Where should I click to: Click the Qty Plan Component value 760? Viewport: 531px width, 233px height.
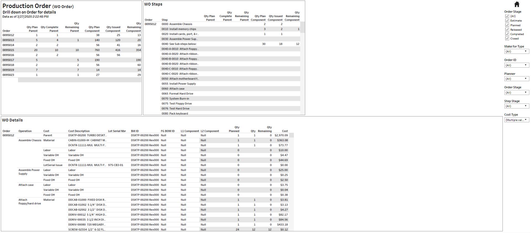pyautogui.click(x=97, y=50)
